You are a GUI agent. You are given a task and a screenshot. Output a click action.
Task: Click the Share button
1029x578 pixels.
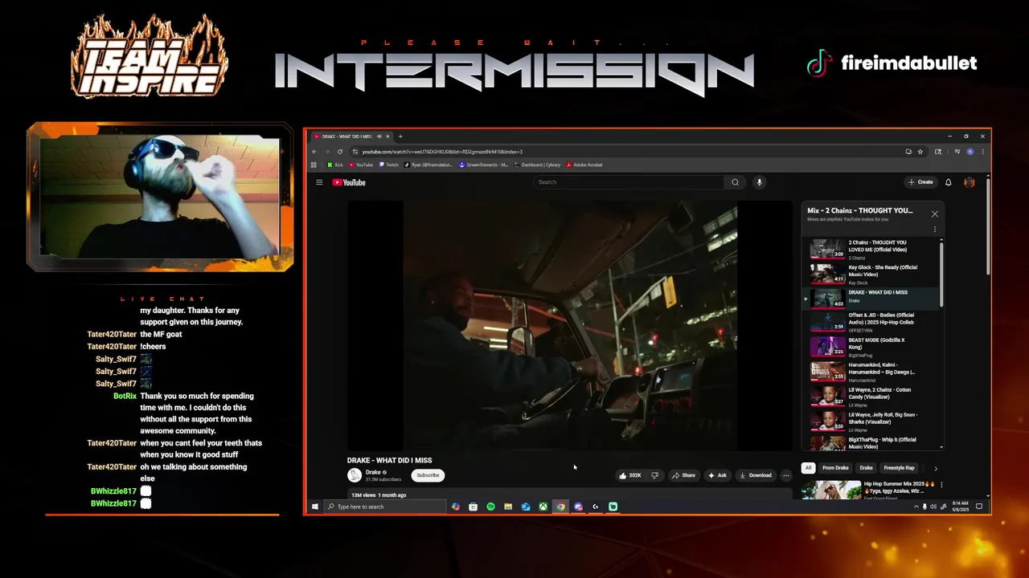tap(683, 475)
